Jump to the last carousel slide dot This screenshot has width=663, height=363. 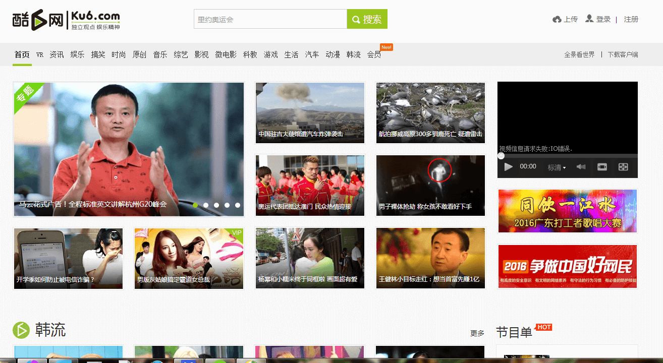[238, 205]
